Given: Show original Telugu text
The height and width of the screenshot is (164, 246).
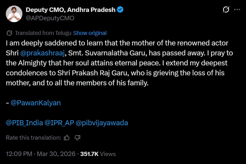Looking at the screenshot, I should coord(90,33).
